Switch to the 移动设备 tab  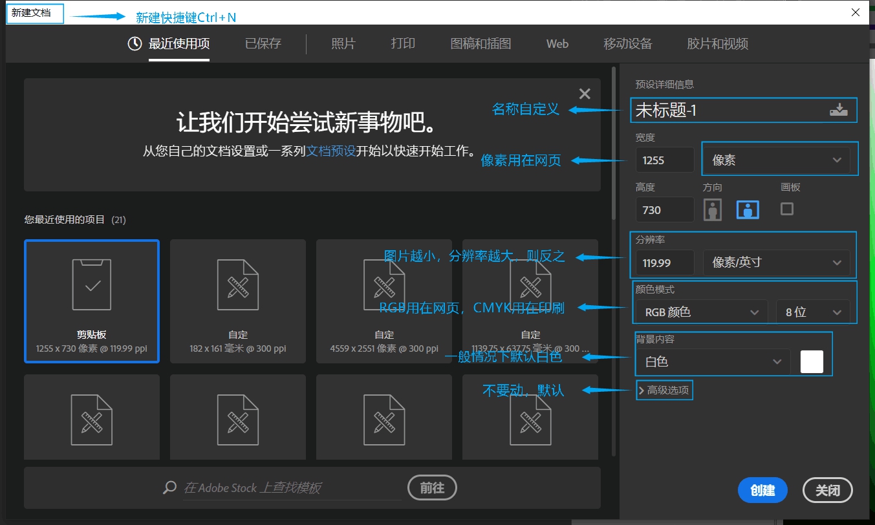pyautogui.click(x=627, y=44)
